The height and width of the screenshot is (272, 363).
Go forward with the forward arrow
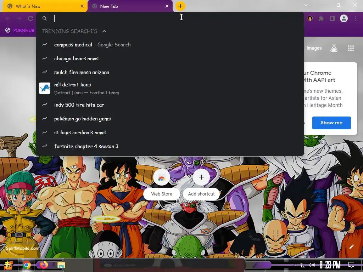point(19,18)
